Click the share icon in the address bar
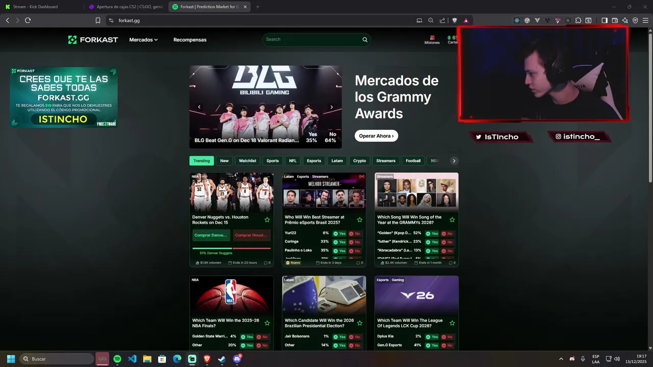Image resolution: width=653 pixels, height=367 pixels. click(442, 20)
